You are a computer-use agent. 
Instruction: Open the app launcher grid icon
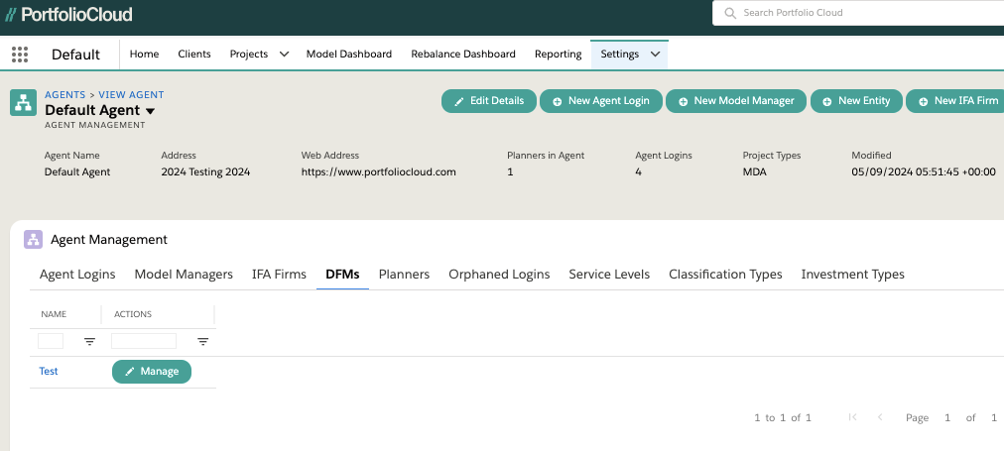(x=20, y=55)
